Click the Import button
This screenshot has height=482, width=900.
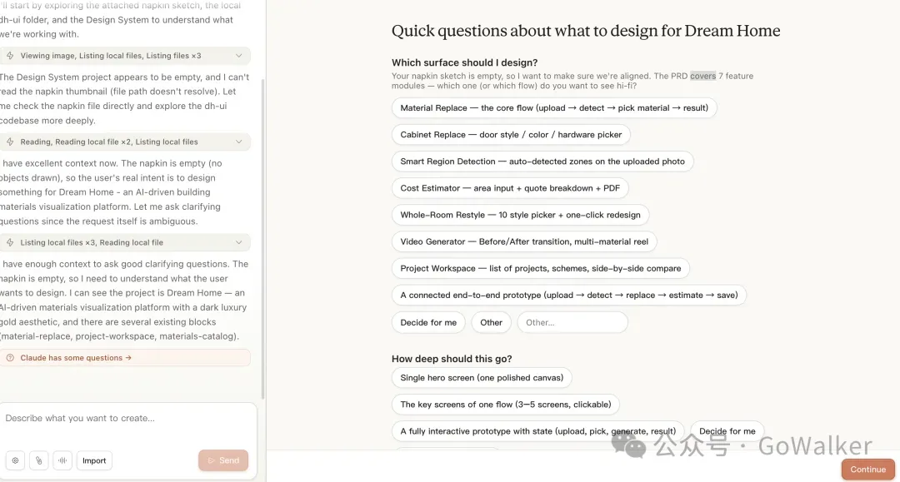pyautogui.click(x=94, y=460)
